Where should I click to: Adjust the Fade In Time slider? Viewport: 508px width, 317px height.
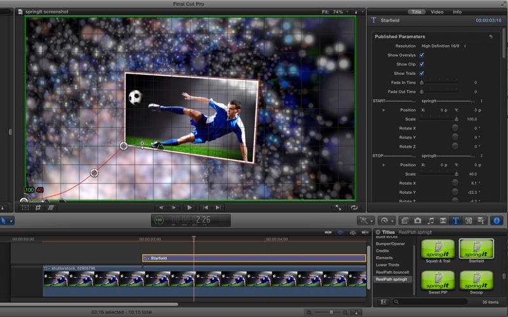pyautogui.click(x=439, y=82)
